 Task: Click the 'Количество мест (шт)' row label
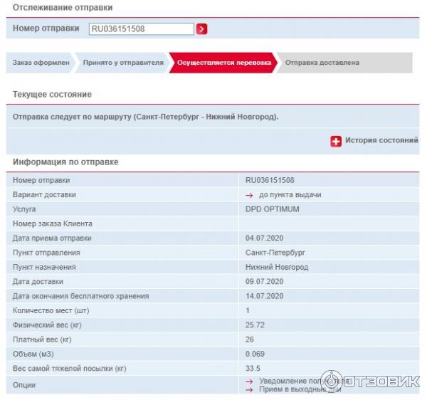[x=51, y=311]
